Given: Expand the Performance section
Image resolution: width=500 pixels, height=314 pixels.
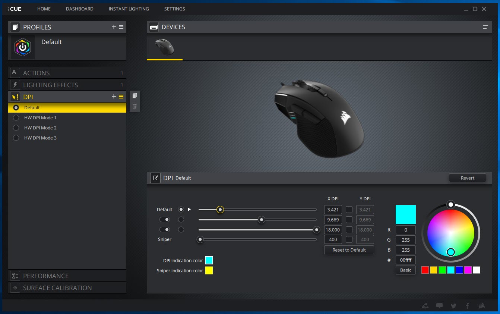Looking at the screenshot, I should pos(67,276).
